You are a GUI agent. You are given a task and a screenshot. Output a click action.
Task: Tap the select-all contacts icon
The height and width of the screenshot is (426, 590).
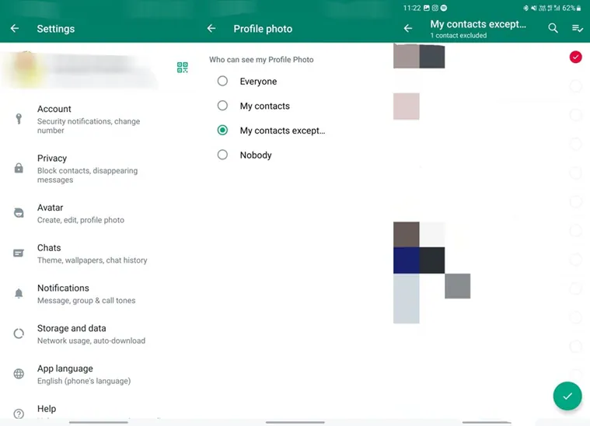(x=577, y=28)
